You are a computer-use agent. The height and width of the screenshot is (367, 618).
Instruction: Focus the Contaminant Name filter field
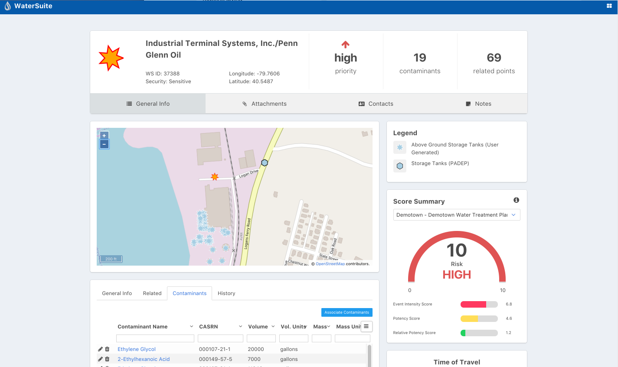pyautogui.click(x=155, y=338)
